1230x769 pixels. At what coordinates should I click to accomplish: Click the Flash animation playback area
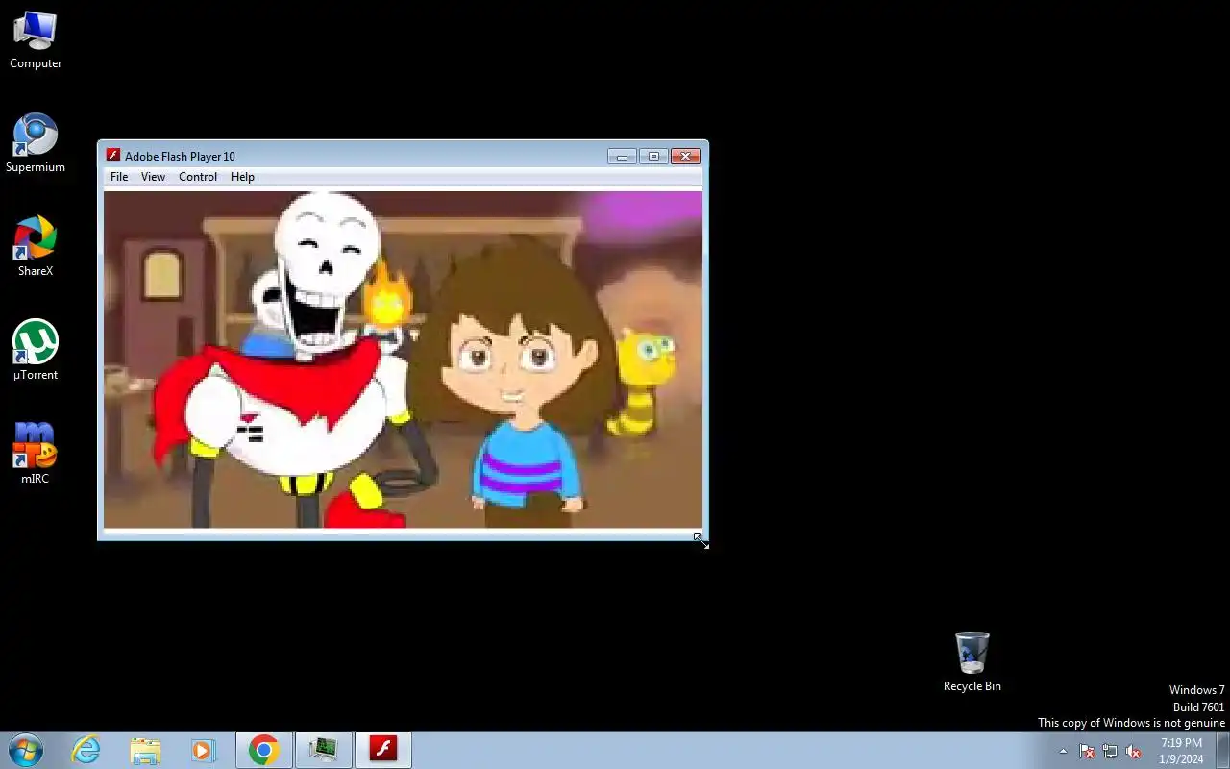(x=403, y=360)
